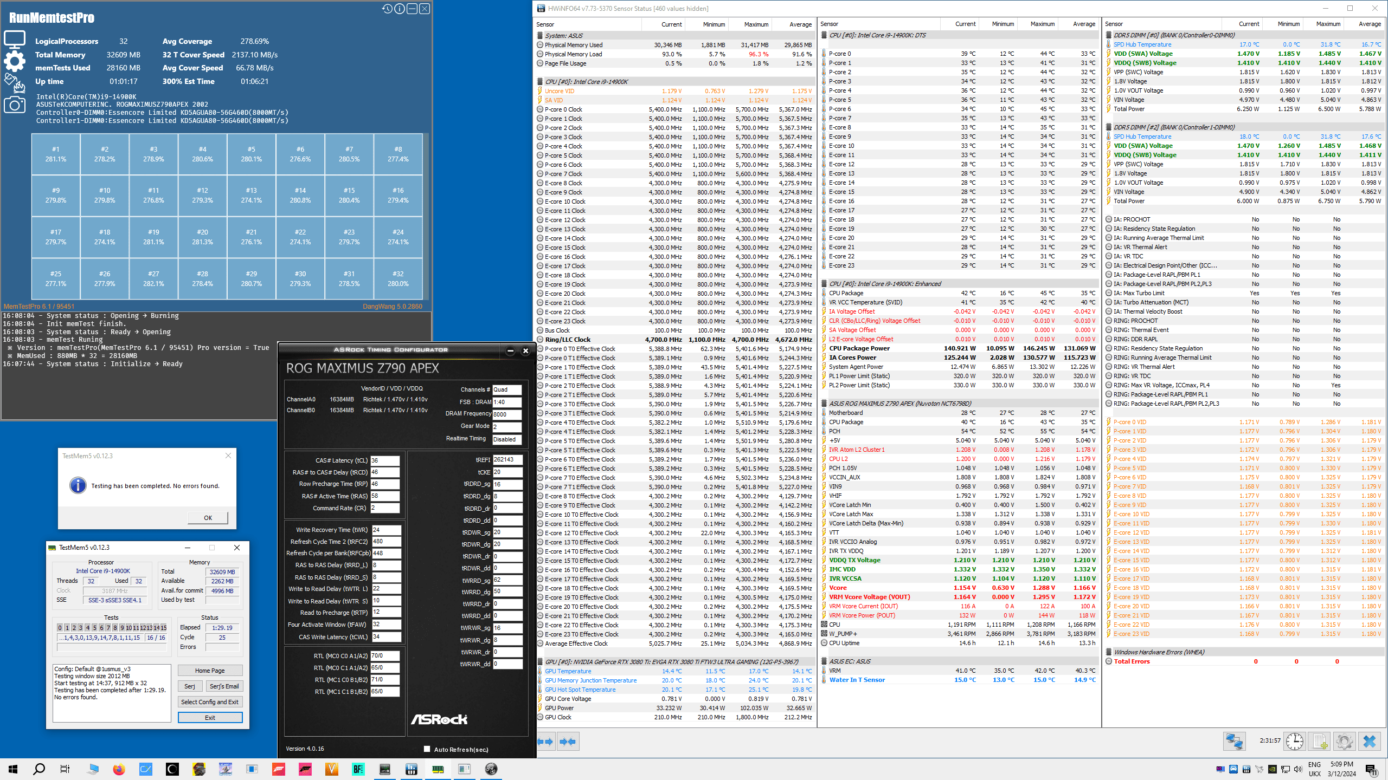Select Ring/LLC Clock row in HWiNFO
Viewport: 1388px width, 780px height.
(674, 340)
